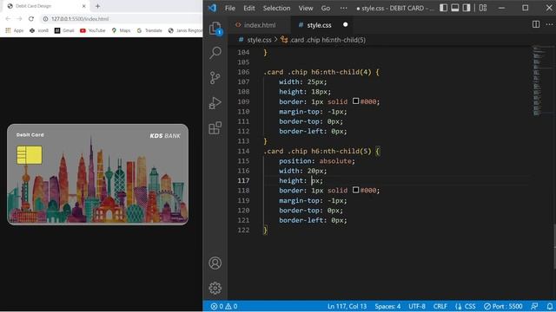Image resolution: width=556 pixels, height=312 pixels.
Task: Open the Manage gear in activity bar
Action: click(215, 288)
